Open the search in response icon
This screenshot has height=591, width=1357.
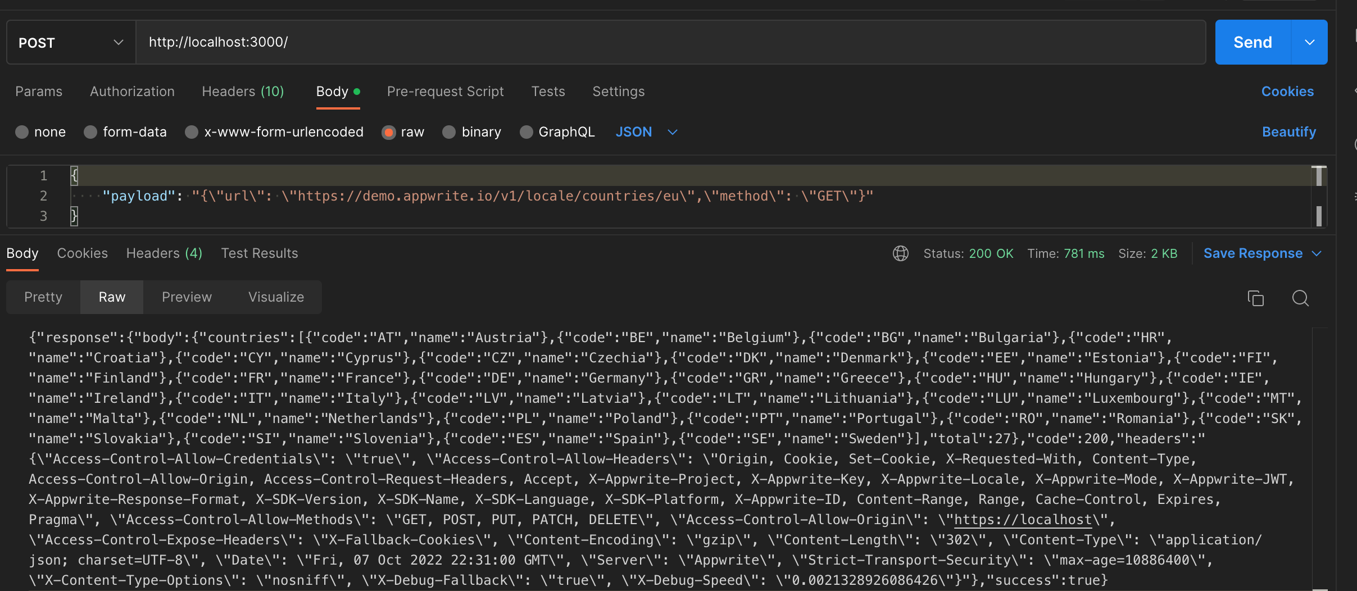coord(1300,298)
